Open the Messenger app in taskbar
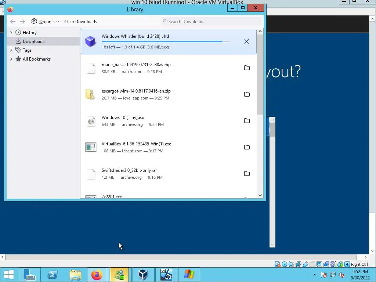Screen dimensions: 376x282 (119, 275)
